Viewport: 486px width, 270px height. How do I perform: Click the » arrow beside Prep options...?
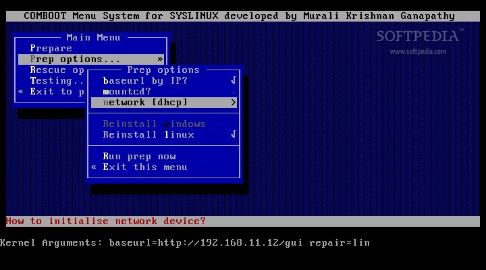(x=160, y=59)
